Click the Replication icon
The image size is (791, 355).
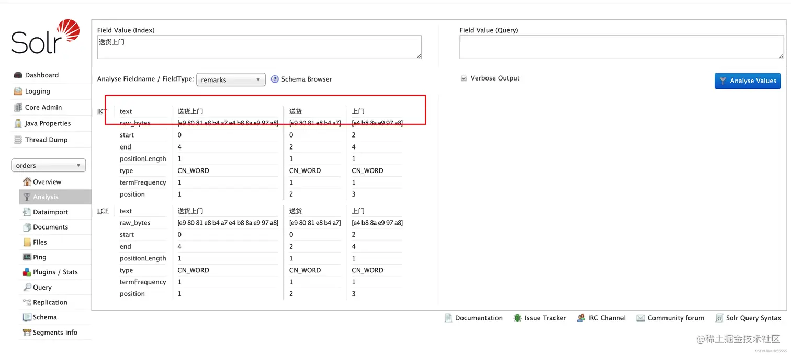(27, 302)
